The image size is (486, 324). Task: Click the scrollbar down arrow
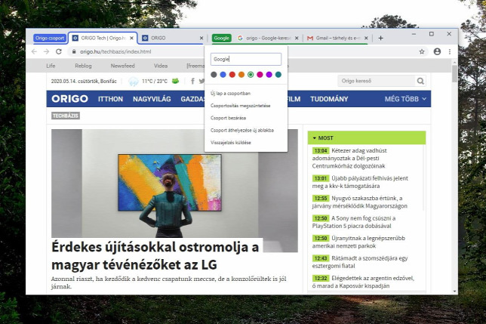(455, 292)
